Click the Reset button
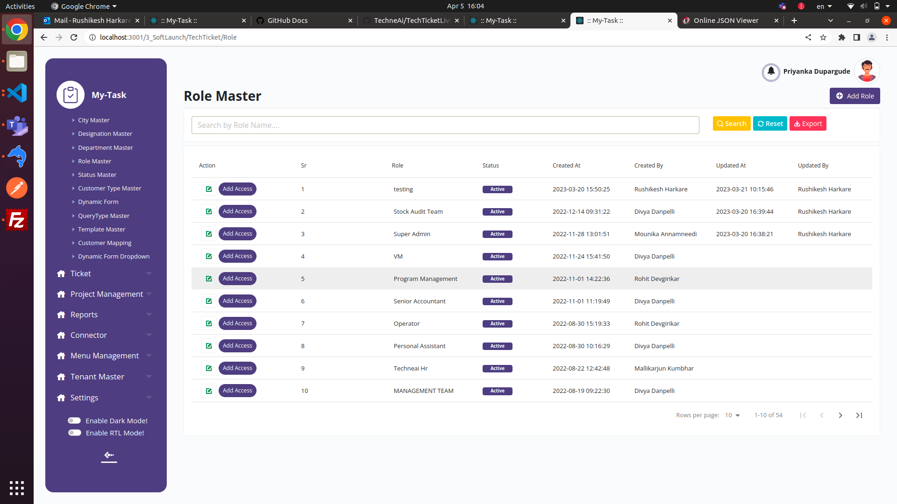The width and height of the screenshot is (897, 504). [770, 124]
